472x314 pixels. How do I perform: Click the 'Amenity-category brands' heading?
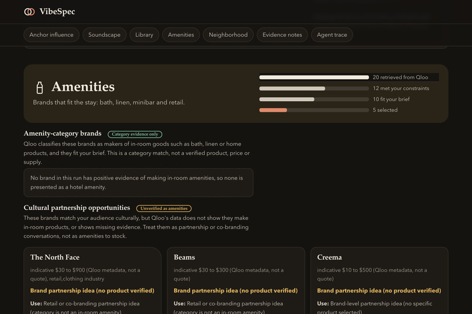(63, 133)
